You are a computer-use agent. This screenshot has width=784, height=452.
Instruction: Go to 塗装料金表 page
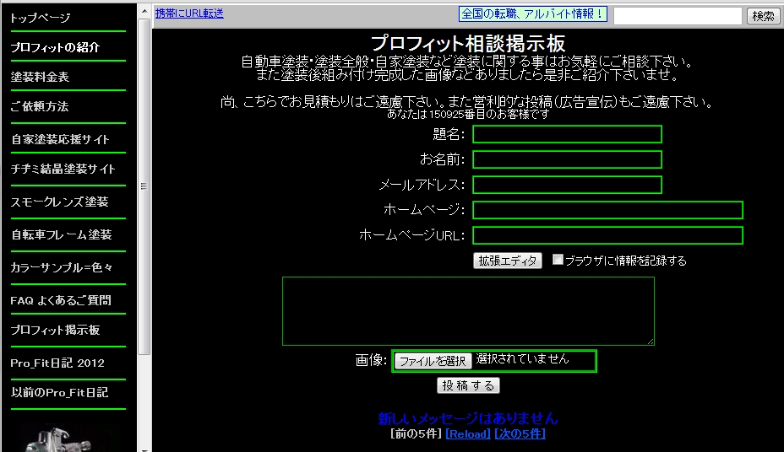pyautogui.click(x=40, y=77)
